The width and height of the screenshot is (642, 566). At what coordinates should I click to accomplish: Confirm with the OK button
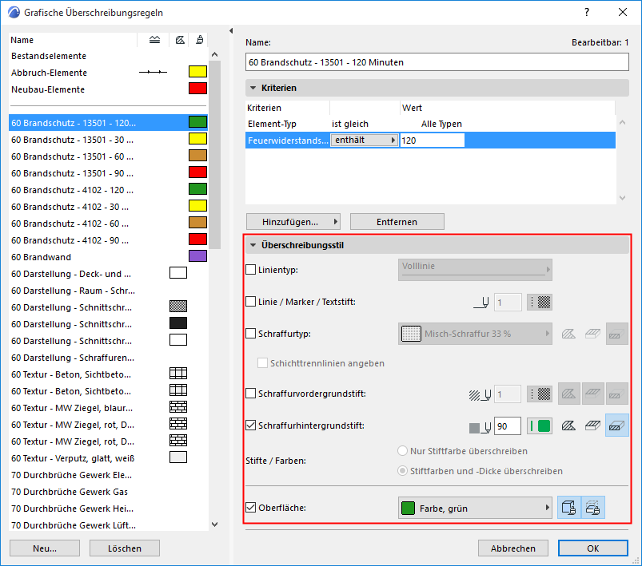point(593,548)
